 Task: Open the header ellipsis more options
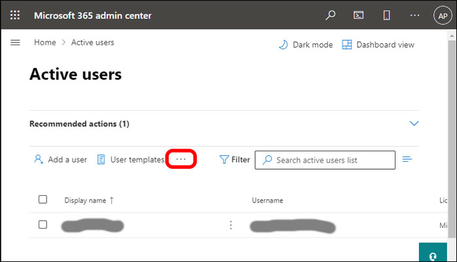pyautogui.click(x=414, y=15)
